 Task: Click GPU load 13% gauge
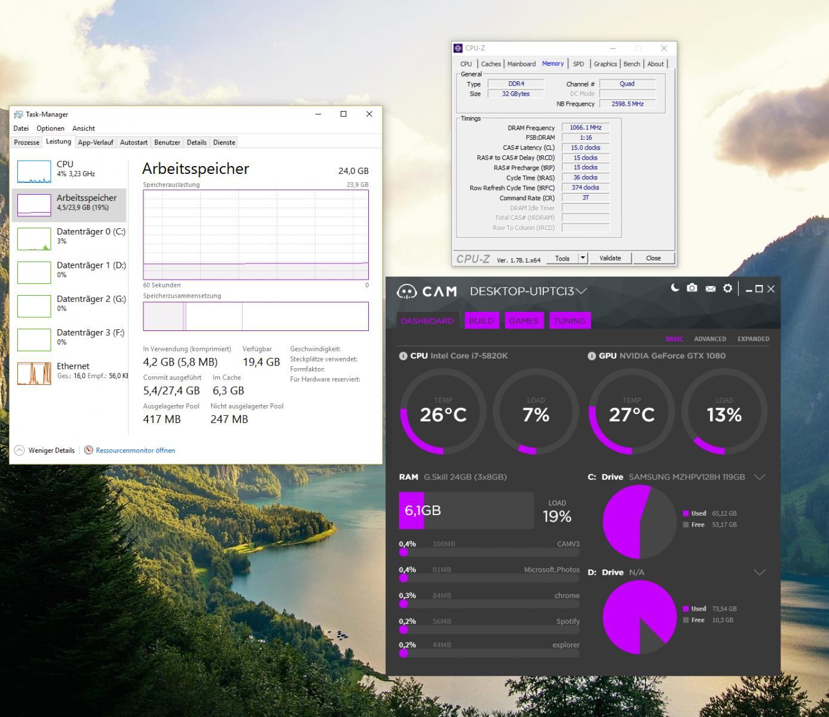tap(724, 412)
